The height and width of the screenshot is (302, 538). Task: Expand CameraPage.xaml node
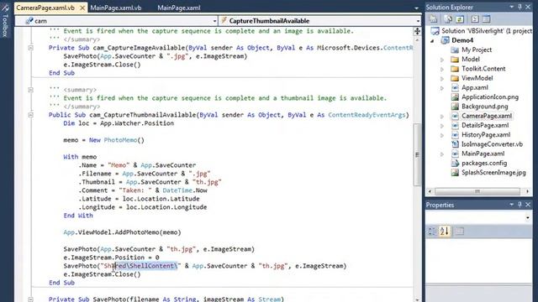(x=442, y=117)
